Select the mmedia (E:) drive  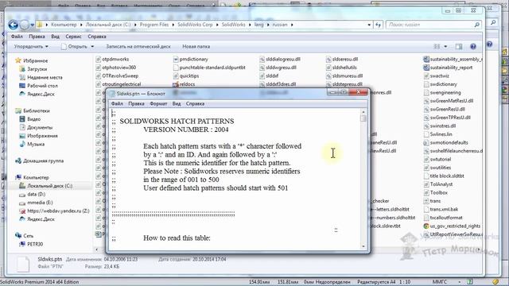click(36, 203)
